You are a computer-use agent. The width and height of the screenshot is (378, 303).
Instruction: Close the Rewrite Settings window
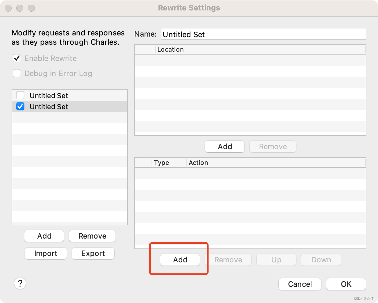[8, 8]
